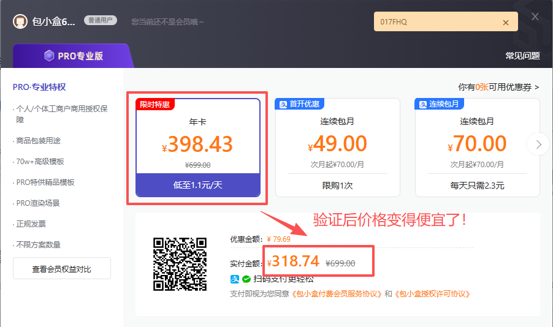Screen dimensions: 553x327
Task: Click the WeChat Pay icon
Action: [x=246, y=279]
